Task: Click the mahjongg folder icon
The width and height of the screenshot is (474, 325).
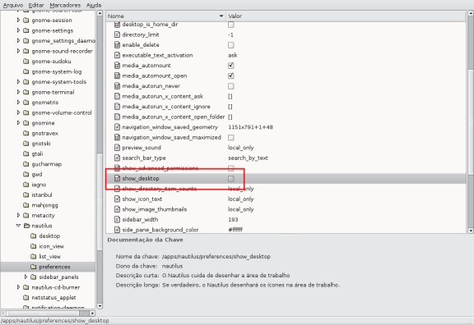Action: point(26,205)
